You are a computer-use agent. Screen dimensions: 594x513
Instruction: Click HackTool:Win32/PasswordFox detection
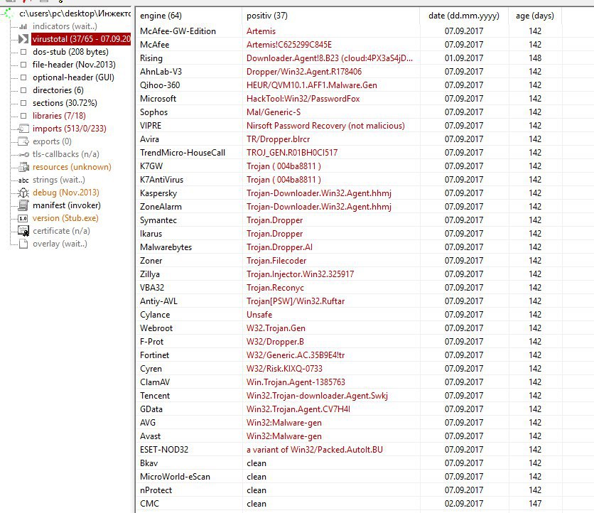303,99
